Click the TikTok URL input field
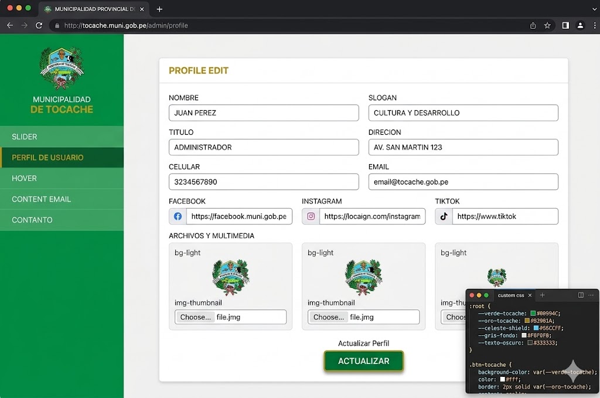600x398 pixels. tap(505, 216)
